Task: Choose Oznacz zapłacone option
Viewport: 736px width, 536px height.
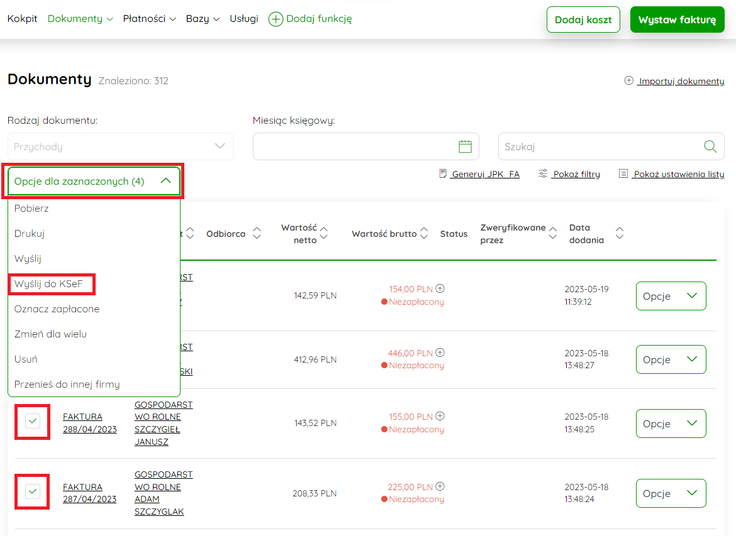Action: [57, 309]
